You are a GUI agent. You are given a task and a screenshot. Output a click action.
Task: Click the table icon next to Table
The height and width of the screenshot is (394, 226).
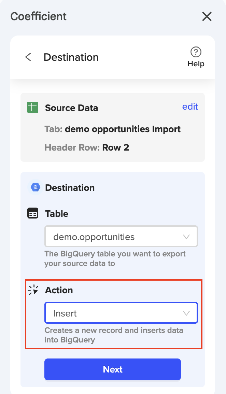point(33,214)
